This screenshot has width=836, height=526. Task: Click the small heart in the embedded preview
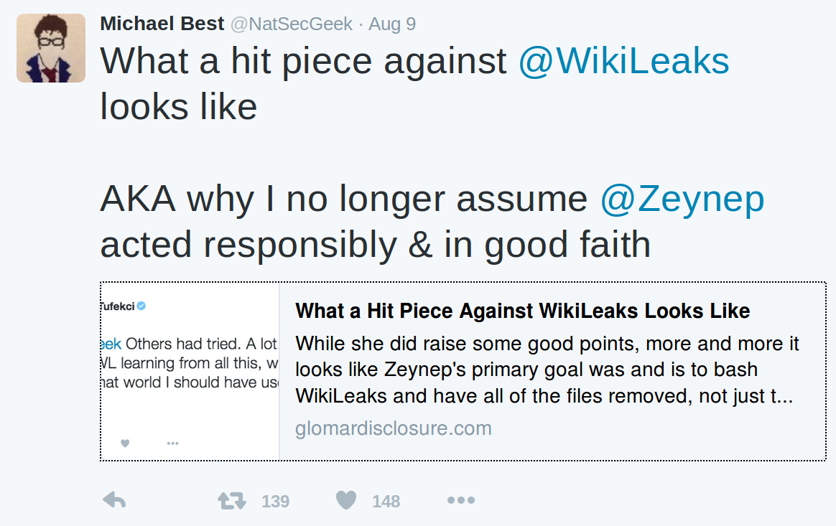125,443
